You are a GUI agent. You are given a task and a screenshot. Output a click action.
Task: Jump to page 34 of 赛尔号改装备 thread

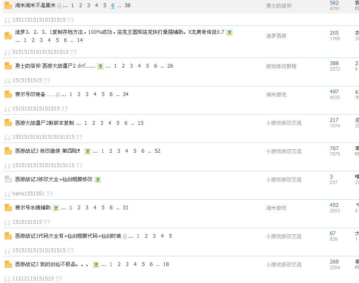pyautogui.click(x=125, y=94)
